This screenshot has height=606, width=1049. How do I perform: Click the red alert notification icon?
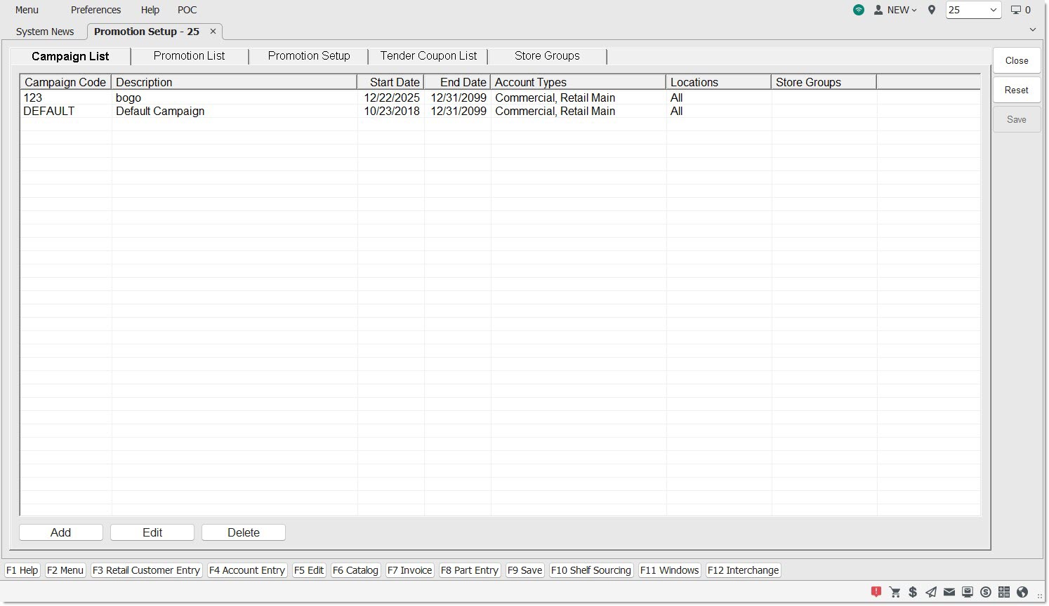876,592
